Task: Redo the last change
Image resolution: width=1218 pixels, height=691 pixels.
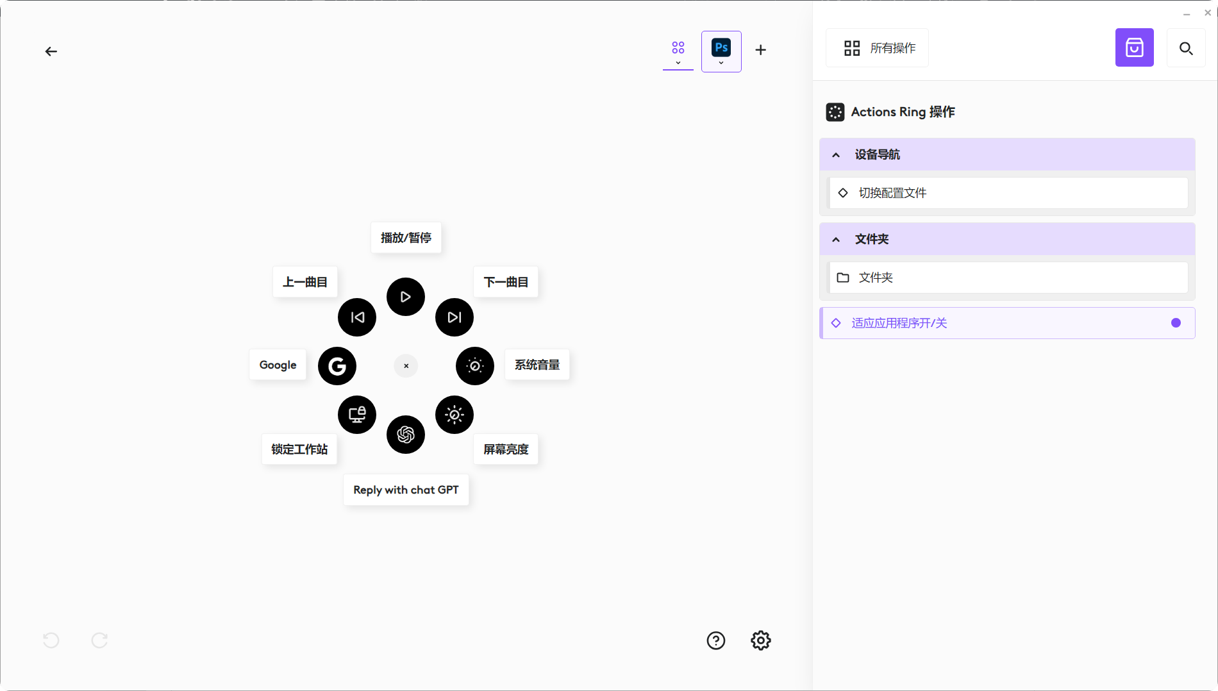Action: pos(99,640)
